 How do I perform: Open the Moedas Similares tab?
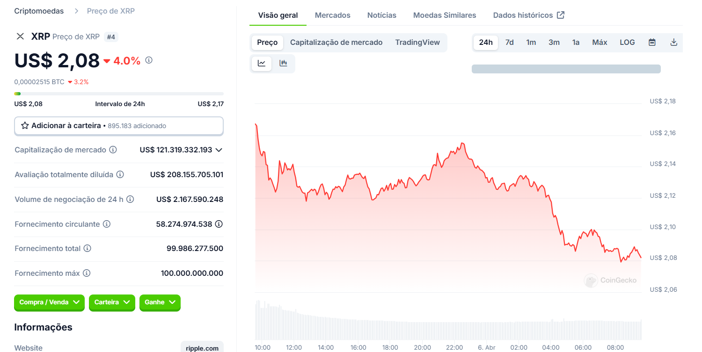(445, 15)
